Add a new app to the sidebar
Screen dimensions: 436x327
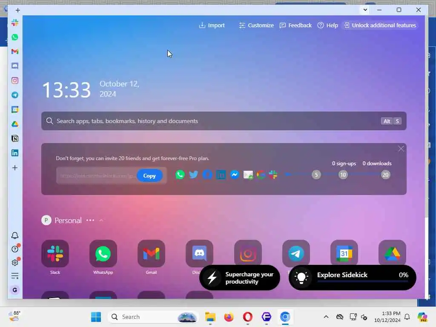point(15,168)
